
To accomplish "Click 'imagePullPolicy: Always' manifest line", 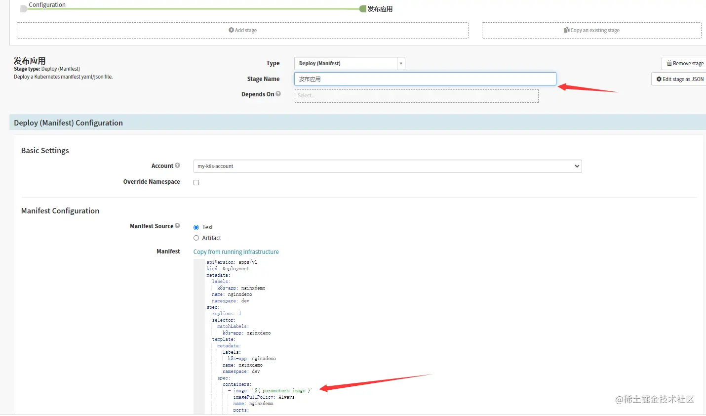I will tap(264, 397).
